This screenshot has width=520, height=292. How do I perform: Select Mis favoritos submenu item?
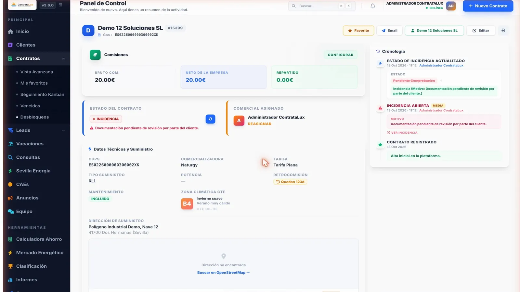(34, 83)
